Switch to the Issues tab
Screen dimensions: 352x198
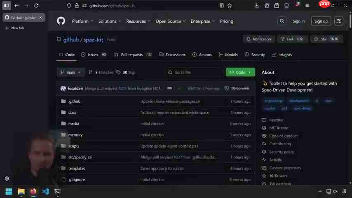[x=94, y=54]
